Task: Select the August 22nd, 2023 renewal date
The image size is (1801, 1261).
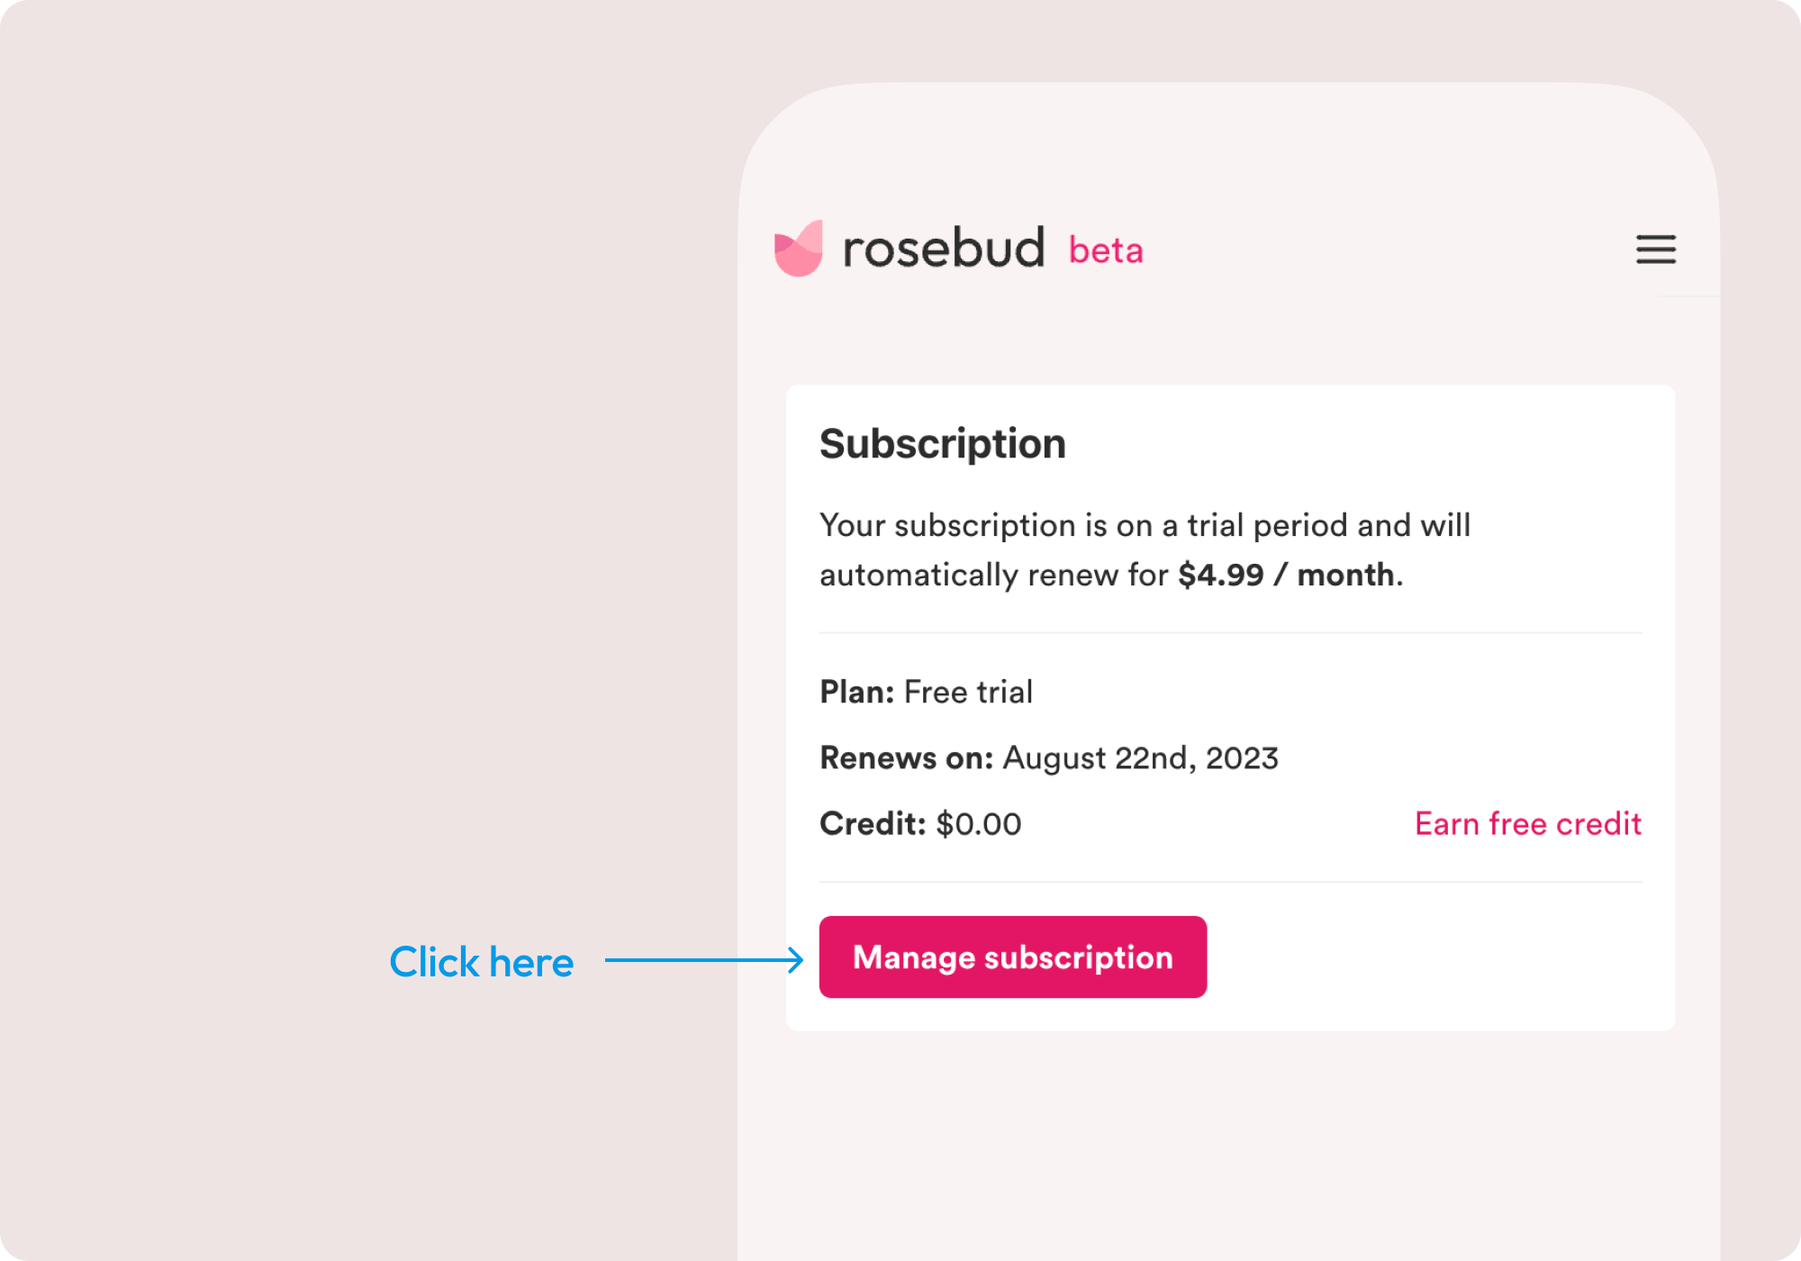Action: coord(1141,758)
